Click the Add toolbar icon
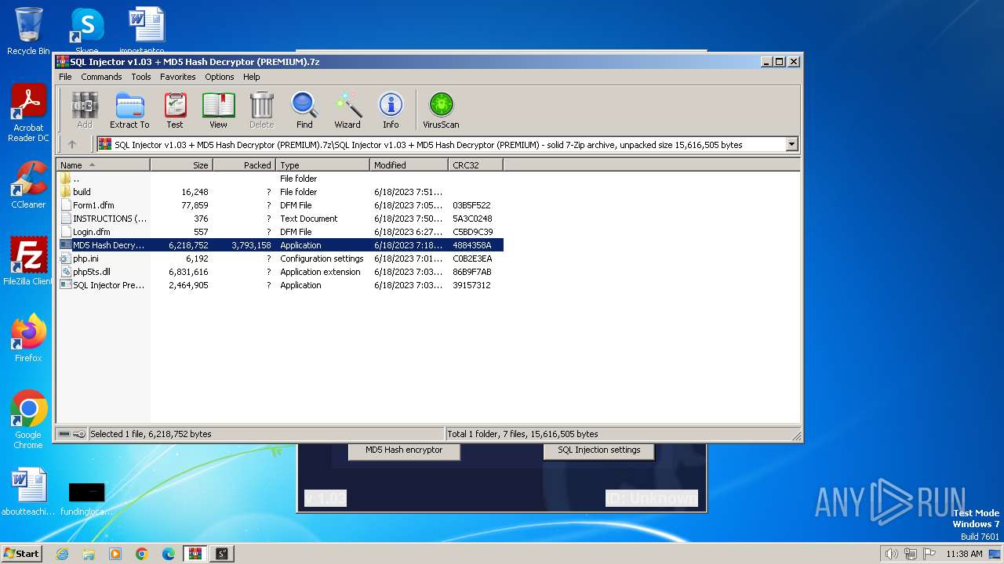Screen dimensions: 1004x564 tap(85, 110)
